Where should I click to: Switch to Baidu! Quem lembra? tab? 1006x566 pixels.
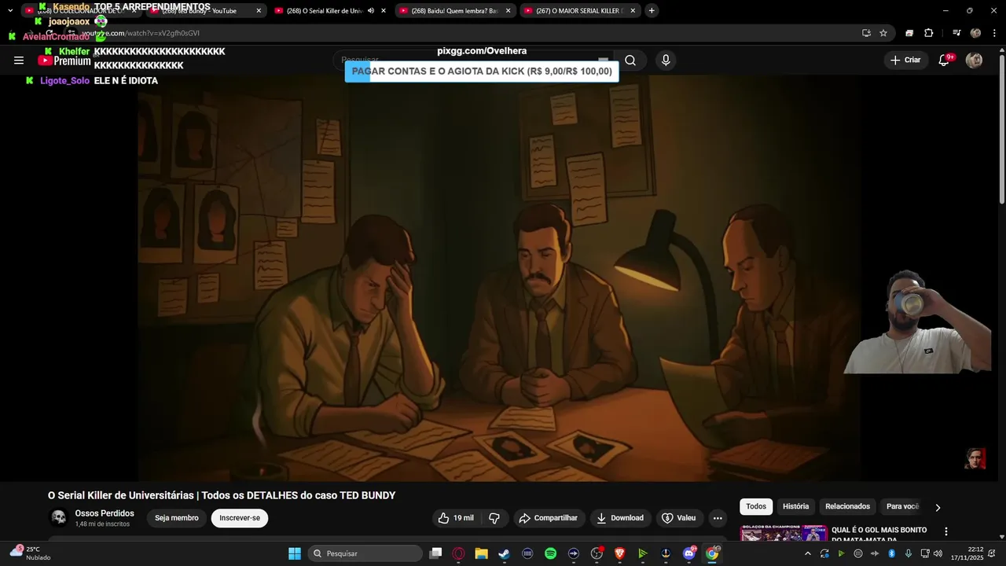455,10
